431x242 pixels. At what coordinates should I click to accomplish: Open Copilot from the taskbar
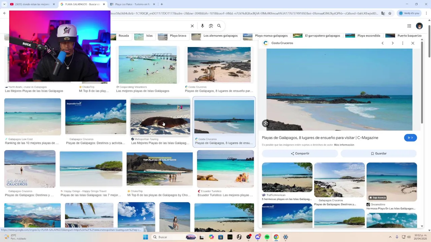tap(211, 237)
